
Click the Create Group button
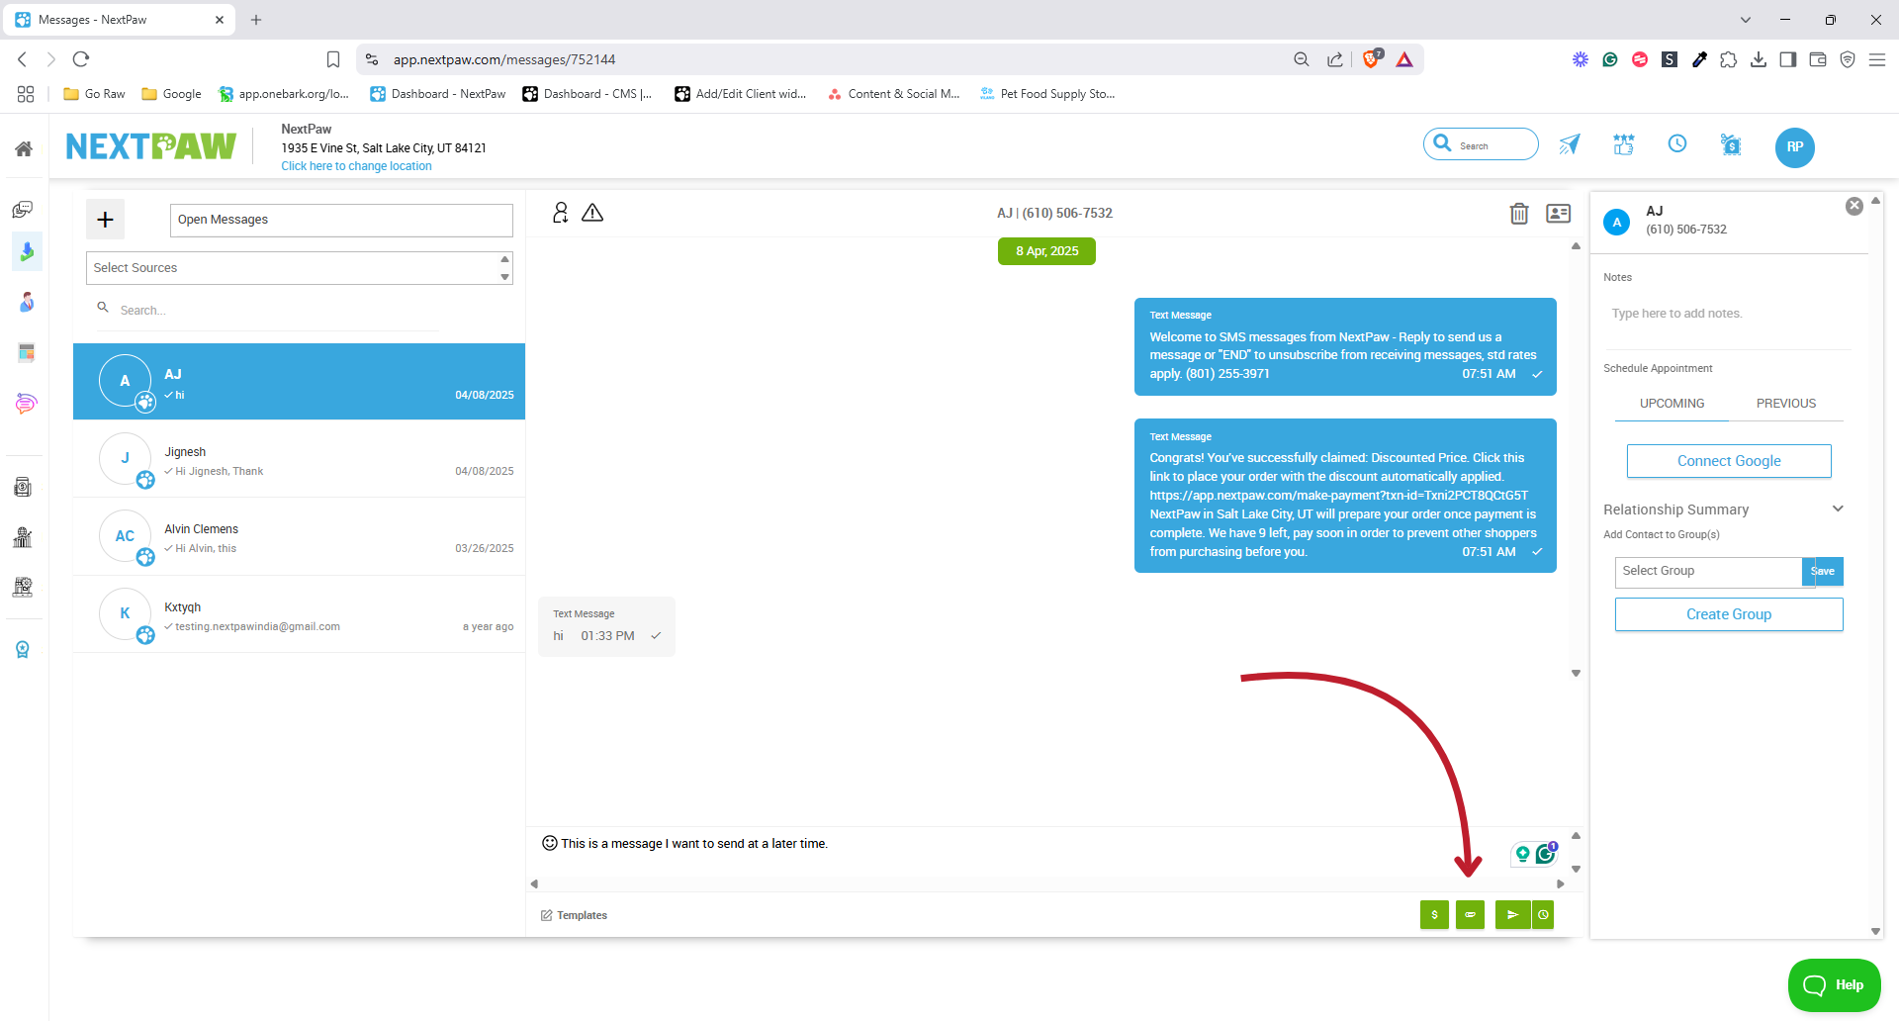(1729, 614)
